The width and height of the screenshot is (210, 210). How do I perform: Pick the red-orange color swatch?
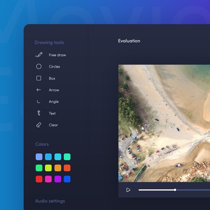tap(67, 168)
